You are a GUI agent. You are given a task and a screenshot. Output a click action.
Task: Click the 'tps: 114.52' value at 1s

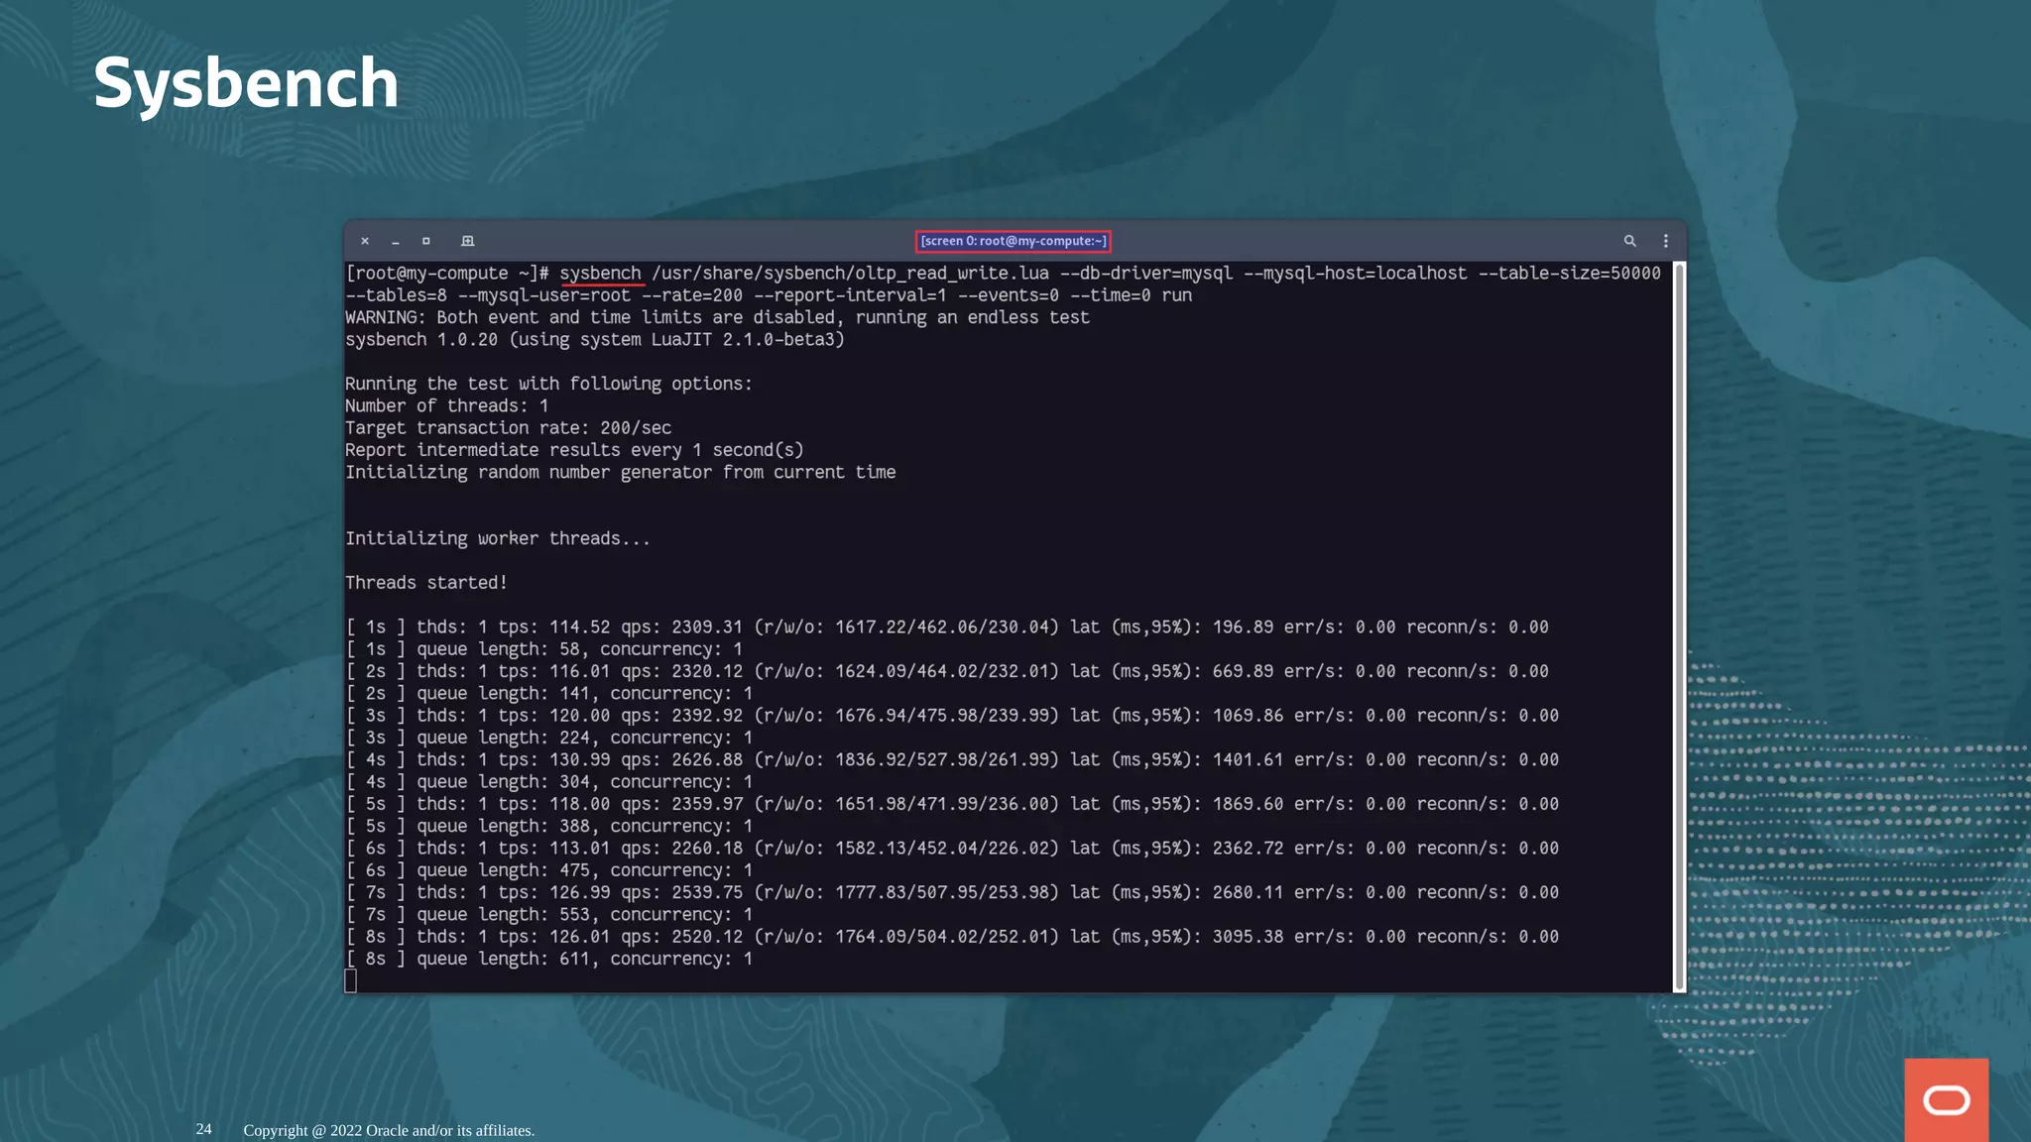(554, 627)
